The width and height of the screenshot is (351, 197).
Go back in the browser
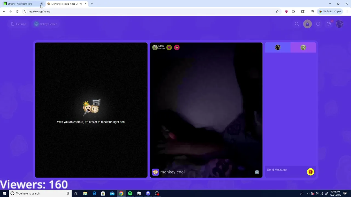tap(4, 11)
